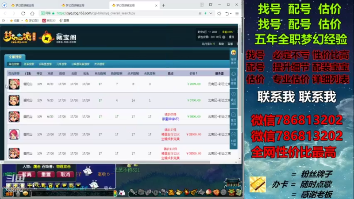Click the game chat input field
The image size is (354, 199).
(x=72, y=193)
